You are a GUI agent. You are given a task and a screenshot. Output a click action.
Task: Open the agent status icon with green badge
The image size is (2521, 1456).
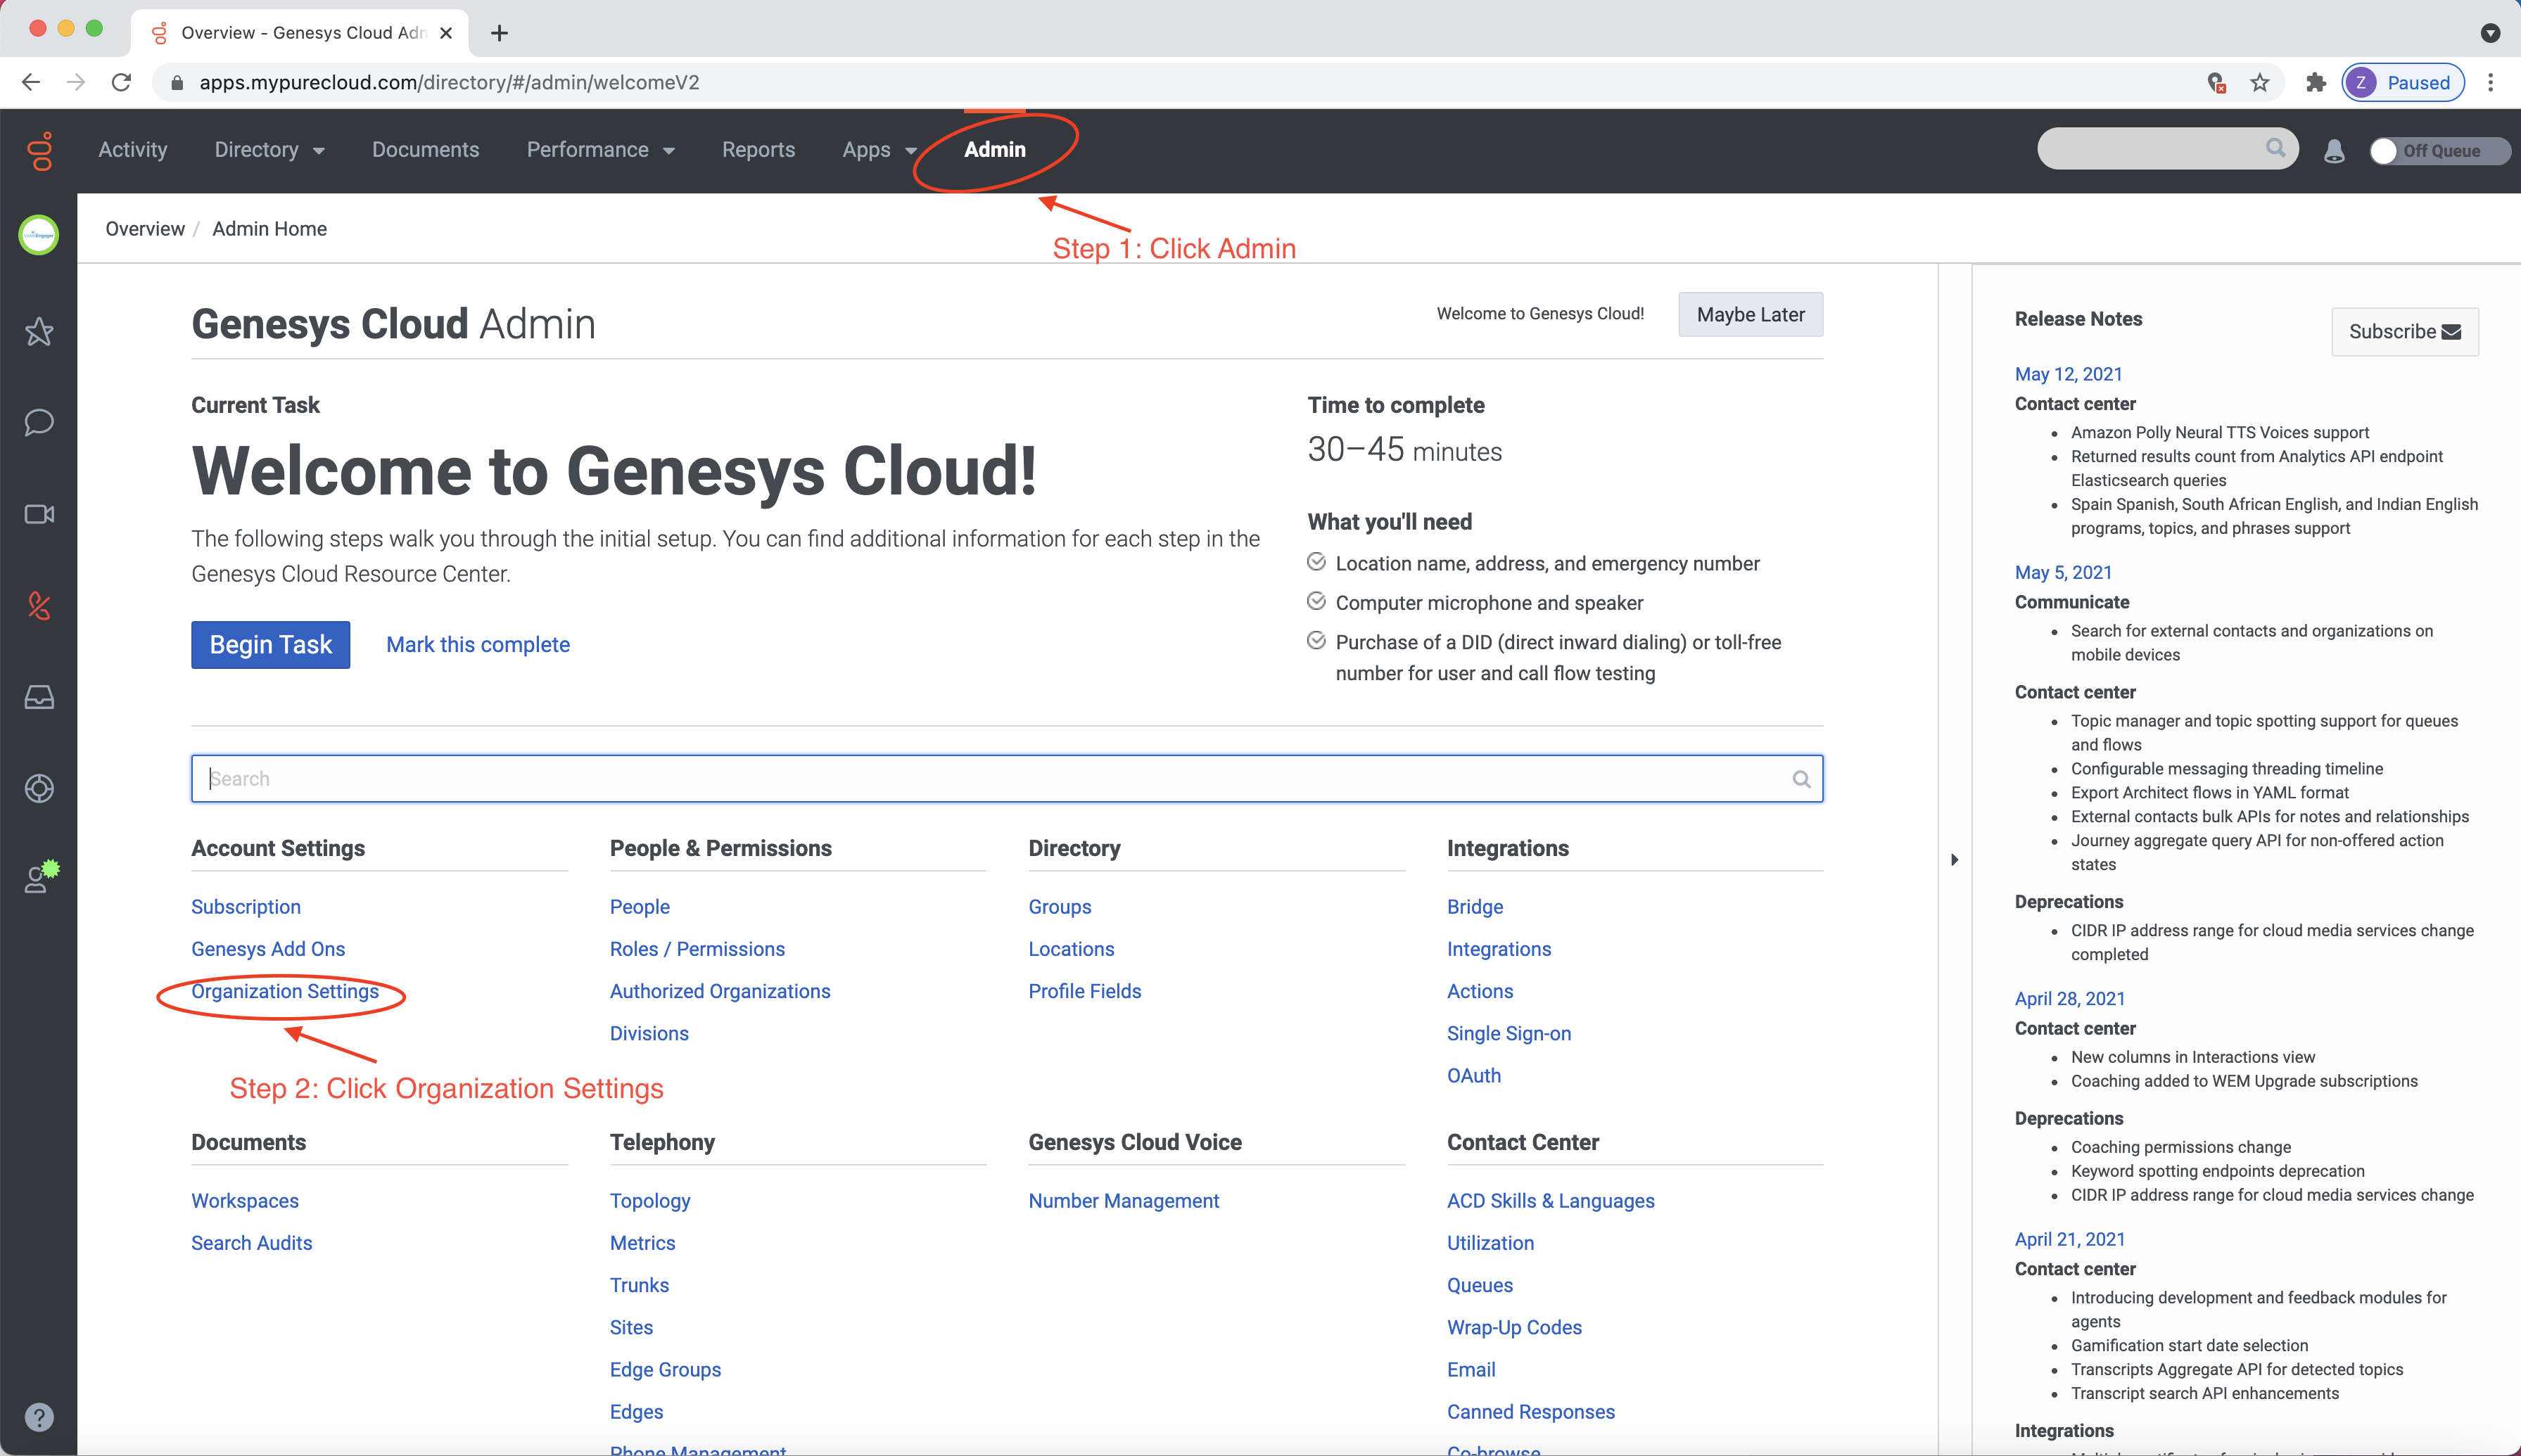tap(41, 876)
